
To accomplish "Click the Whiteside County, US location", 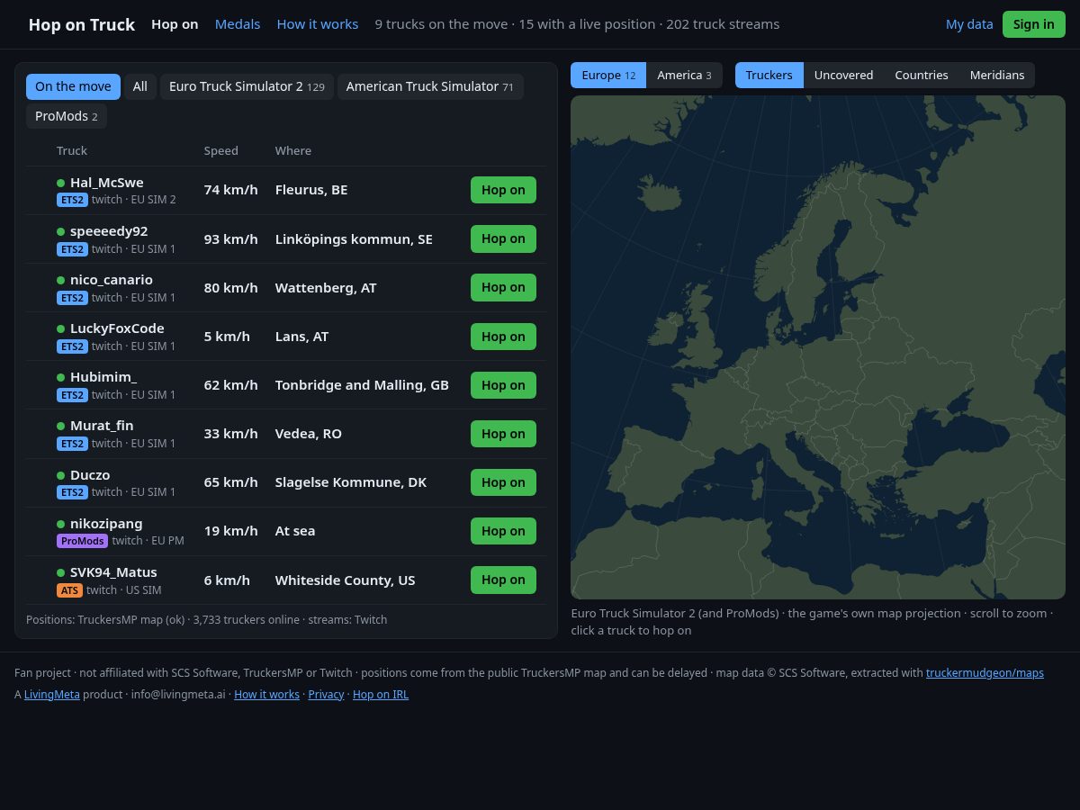I will pyautogui.click(x=346, y=580).
